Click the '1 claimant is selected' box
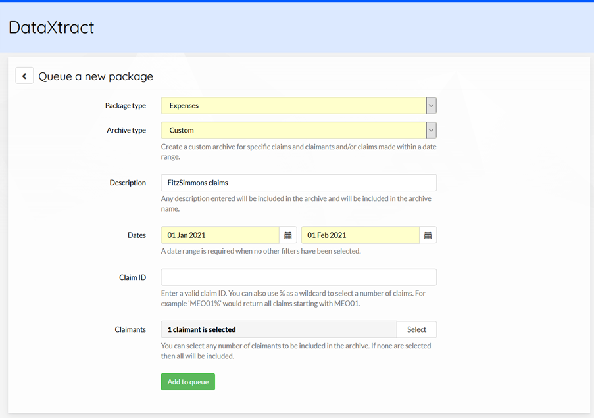Image resolution: width=594 pixels, height=418 pixels. coord(279,329)
